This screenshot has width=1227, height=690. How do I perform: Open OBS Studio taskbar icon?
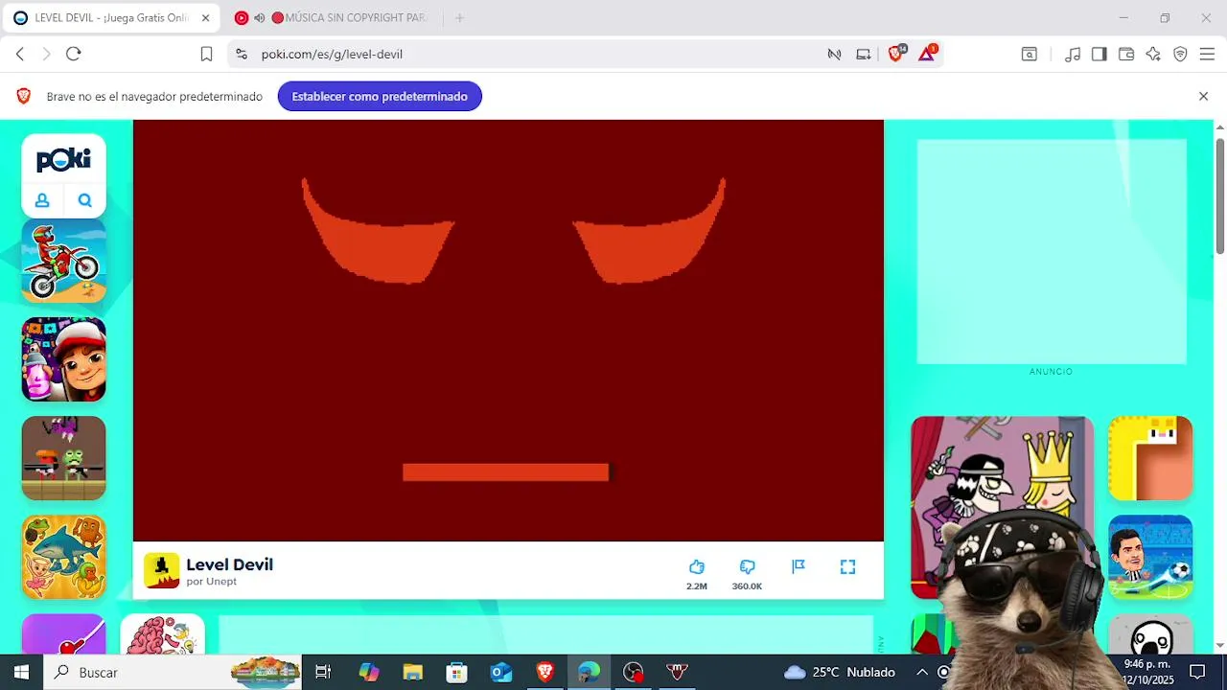coord(634,672)
